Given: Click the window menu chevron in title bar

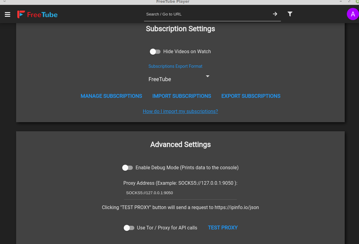Looking at the screenshot, I should (x=4, y=2).
